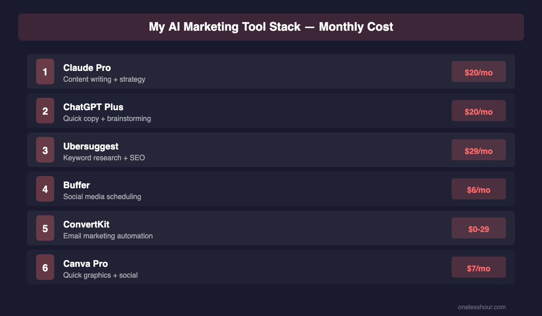Click the $7/mo price tag for Canva Pro
This screenshot has height=316, width=542.
click(479, 267)
